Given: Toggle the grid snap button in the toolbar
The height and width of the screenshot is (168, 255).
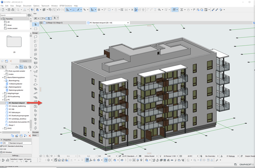Looking at the screenshot, I should [x=99, y=10].
